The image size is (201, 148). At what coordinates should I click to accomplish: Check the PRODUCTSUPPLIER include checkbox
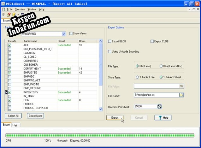coord(10,108)
